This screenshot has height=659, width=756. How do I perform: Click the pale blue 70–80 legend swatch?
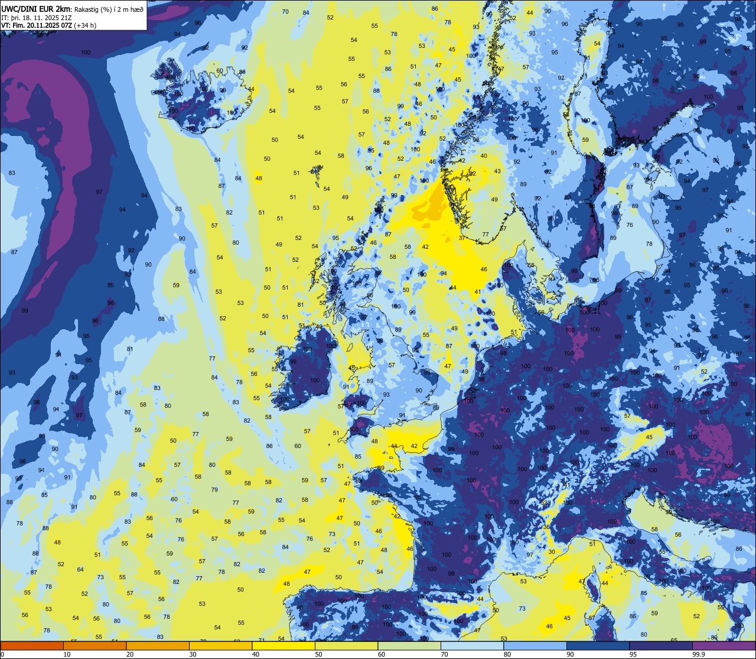[x=472, y=646]
